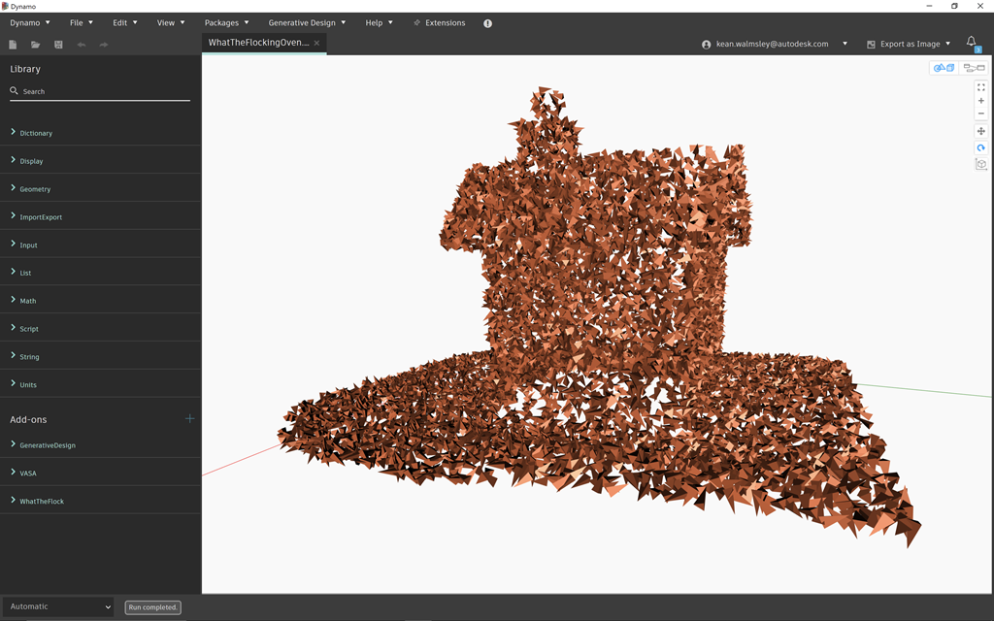The height and width of the screenshot is (621, 994).
Task: Create a new file with the toolbar icon
Action: pyautogui.click(x=13, y=45)
